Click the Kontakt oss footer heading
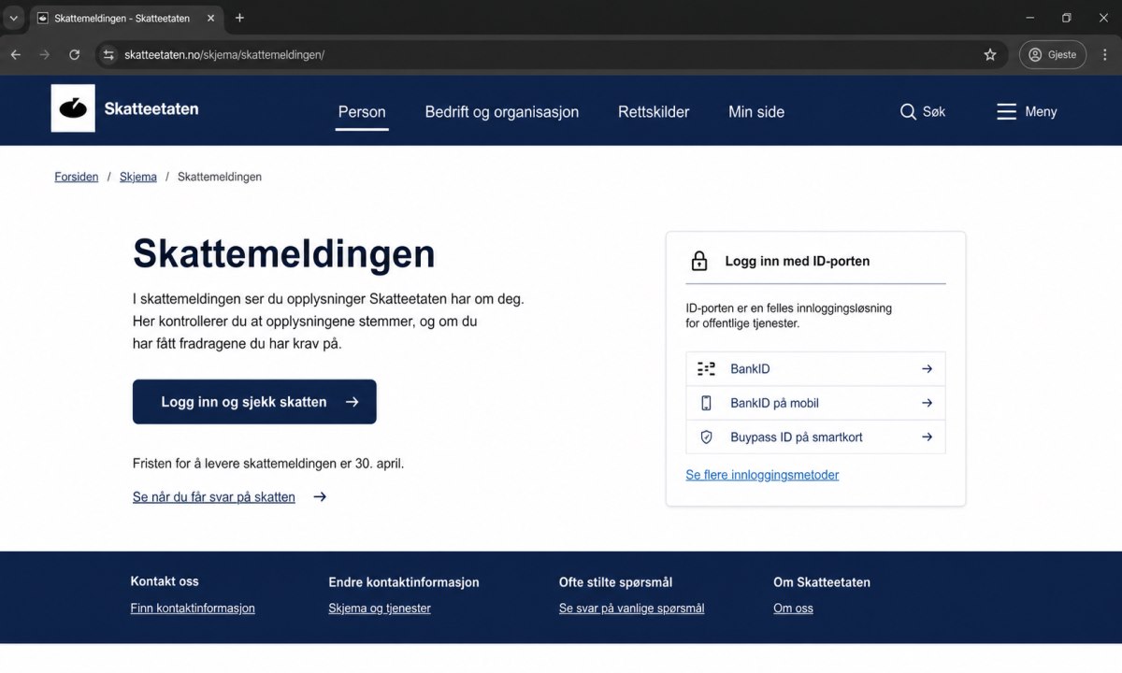This screenshot has height=673, width=1122. point(165,581)
